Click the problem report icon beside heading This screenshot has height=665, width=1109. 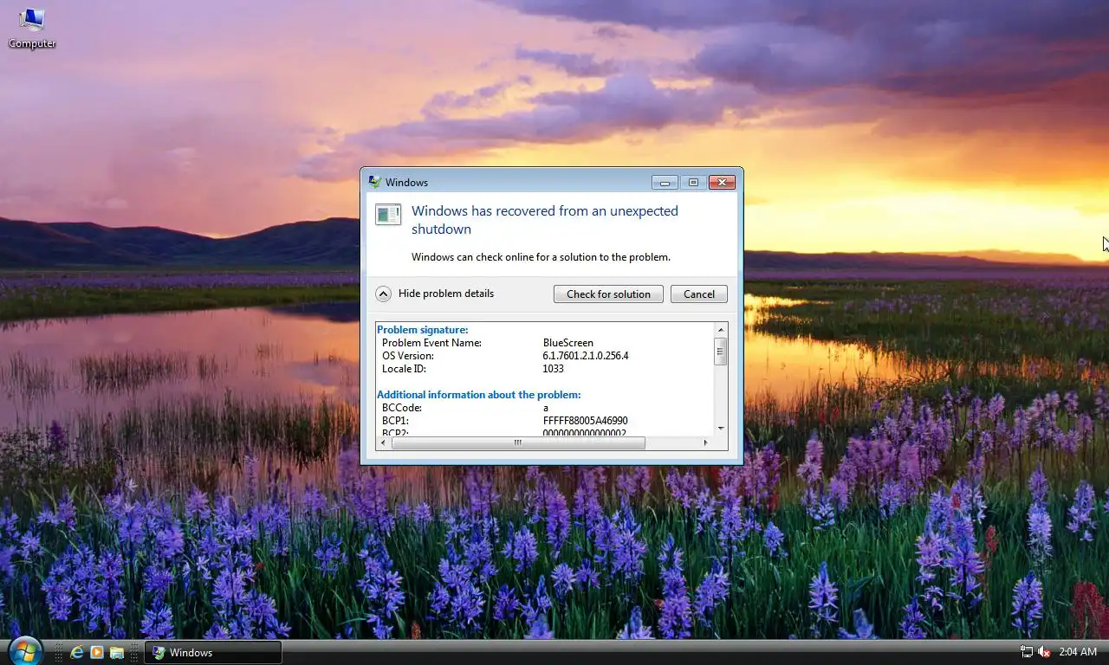388,214
